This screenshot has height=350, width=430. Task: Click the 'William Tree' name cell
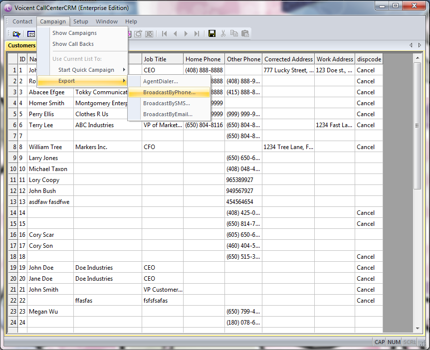click(50, 147)
